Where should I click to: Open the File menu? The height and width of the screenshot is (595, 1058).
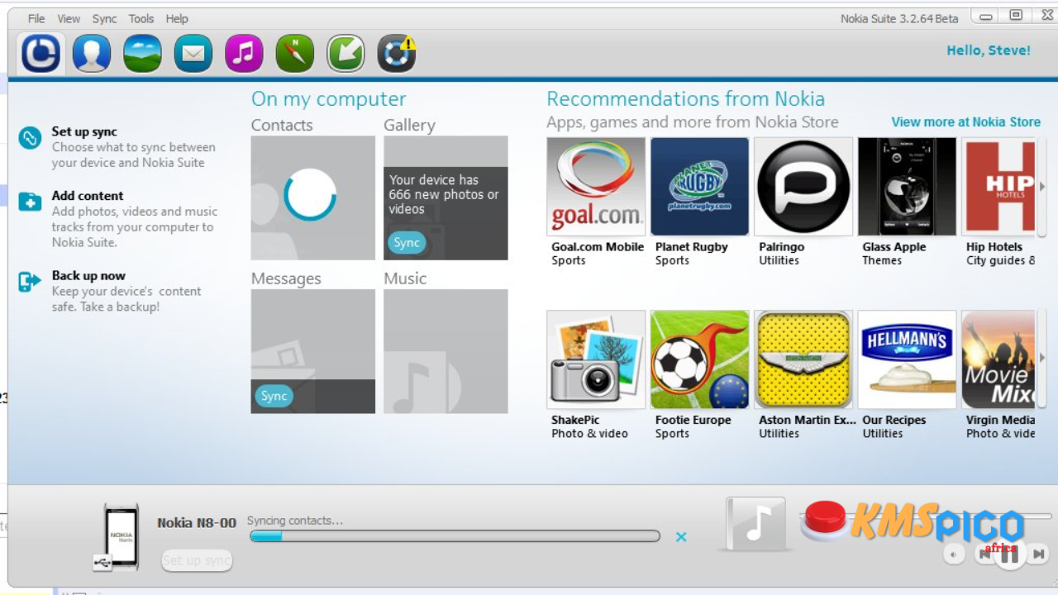[x=36, y=18]
